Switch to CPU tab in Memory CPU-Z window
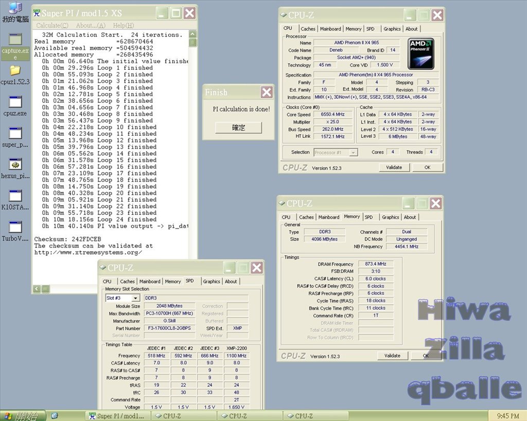The width and height of the screenshot is (527, 421). pyautogui.click(x=286, y=217)
